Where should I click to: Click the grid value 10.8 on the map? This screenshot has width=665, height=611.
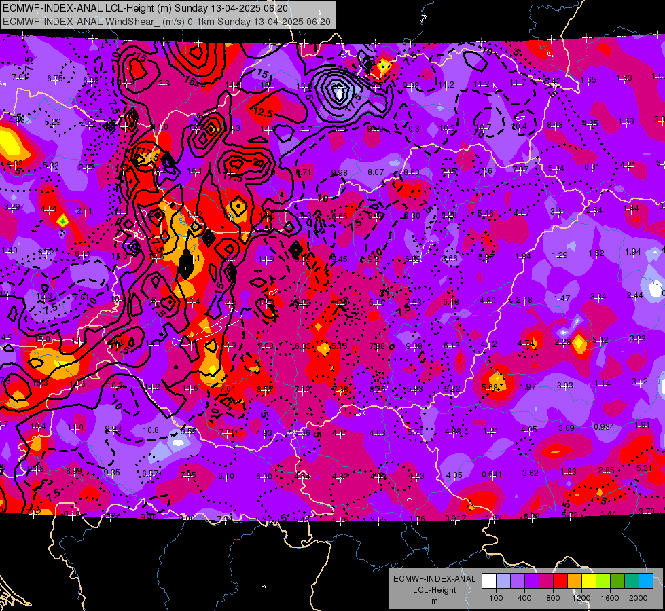[x=151, y=430]
